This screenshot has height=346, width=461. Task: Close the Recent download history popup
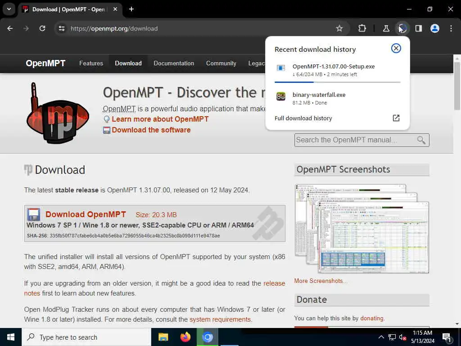(x=396, y=48)
